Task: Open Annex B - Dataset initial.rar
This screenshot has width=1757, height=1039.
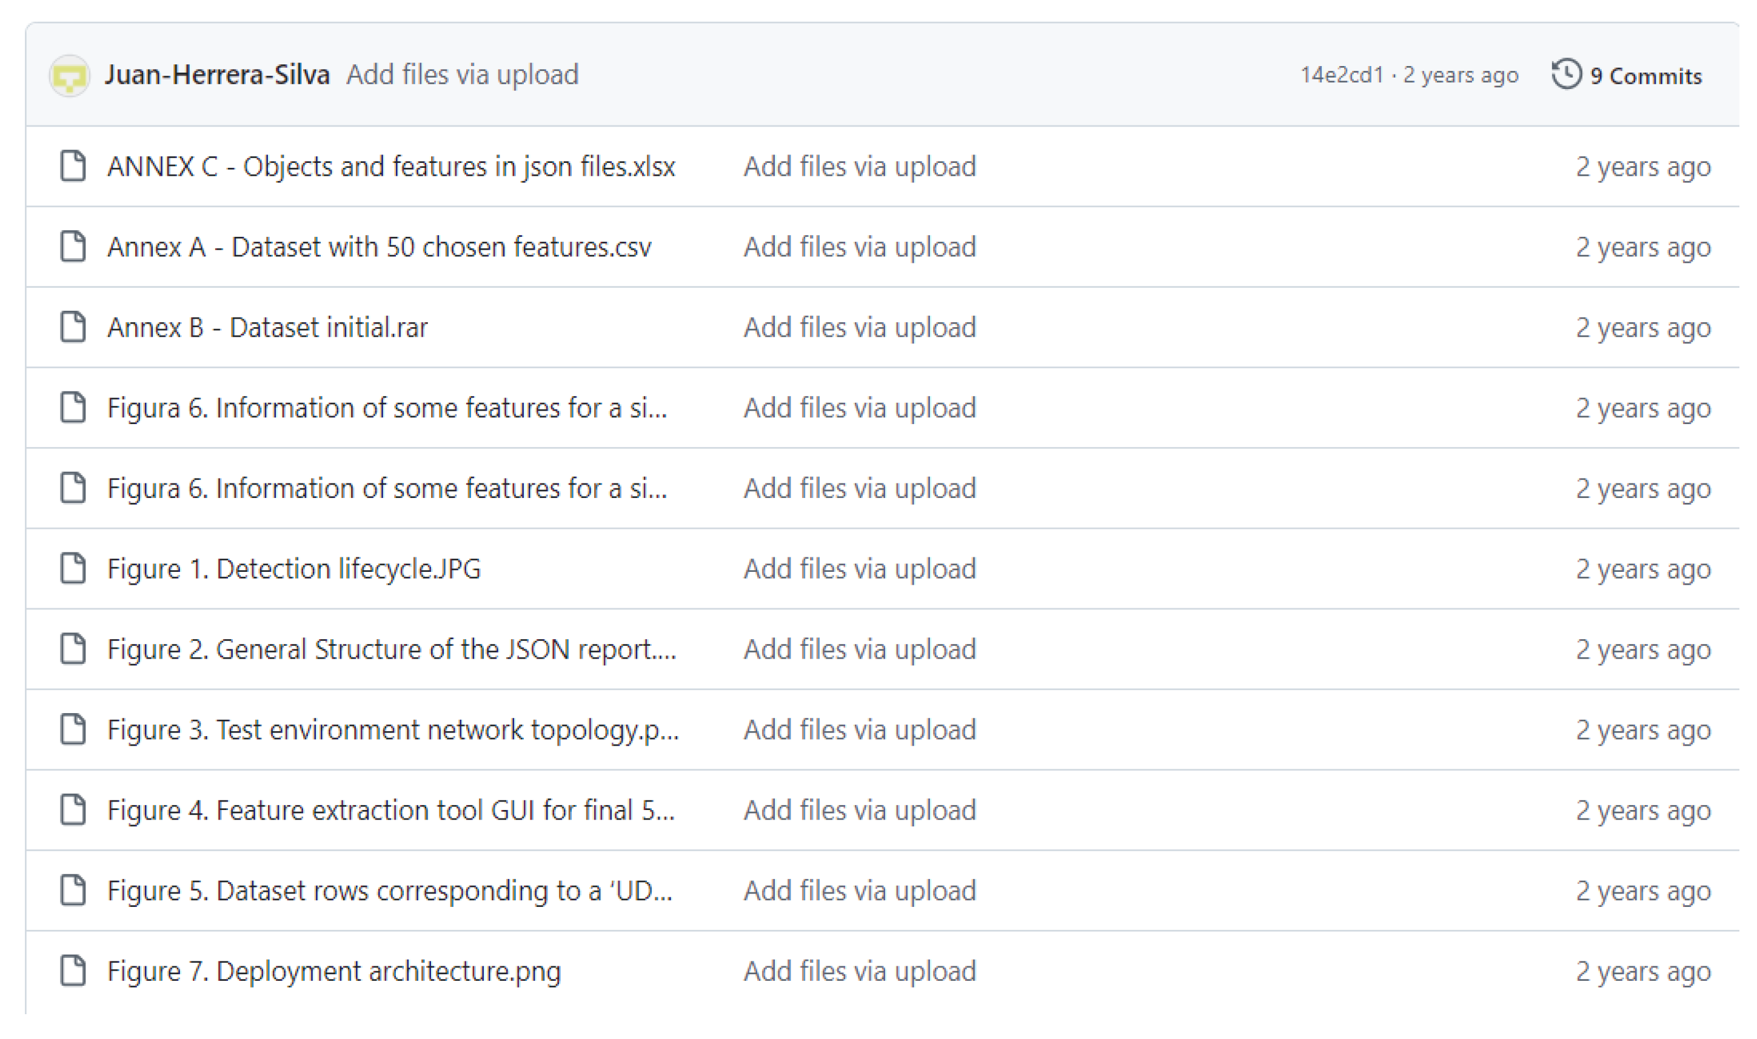Action: [x=267, y=328]
